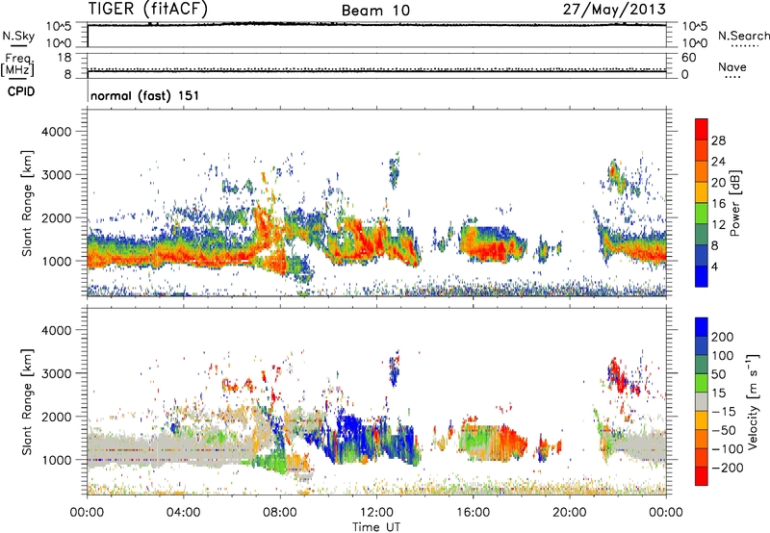
Task: Select the "N.Sky" legend label
Action: pyautogui.click(x=18, y=36)
